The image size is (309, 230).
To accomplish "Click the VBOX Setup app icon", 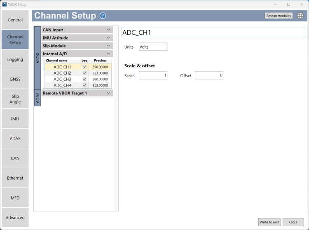I will click(5, 5).
